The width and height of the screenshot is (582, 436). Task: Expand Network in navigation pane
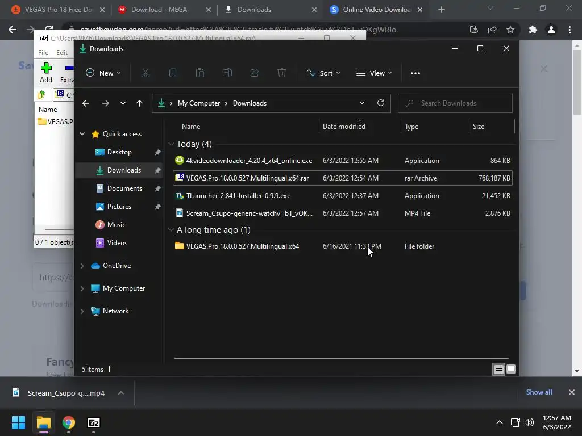[82, 312]
